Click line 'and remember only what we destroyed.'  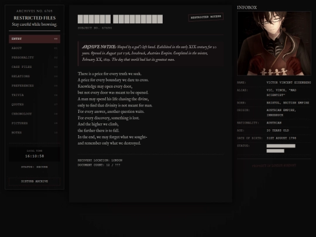click(109, 143)
